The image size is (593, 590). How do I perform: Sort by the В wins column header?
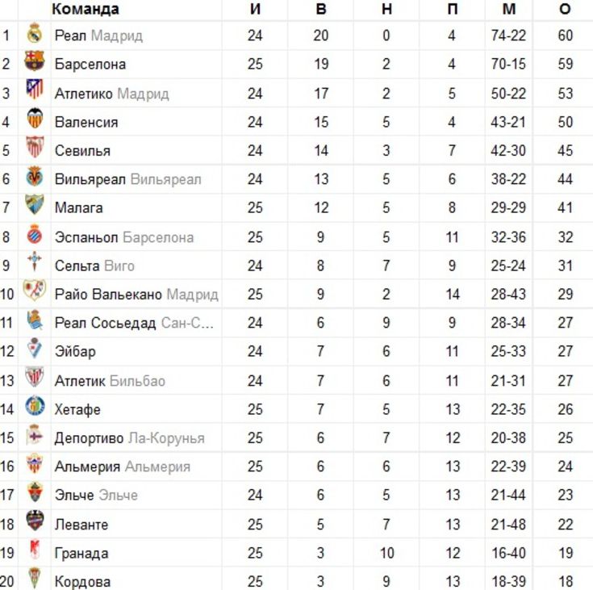pos(321,9)
